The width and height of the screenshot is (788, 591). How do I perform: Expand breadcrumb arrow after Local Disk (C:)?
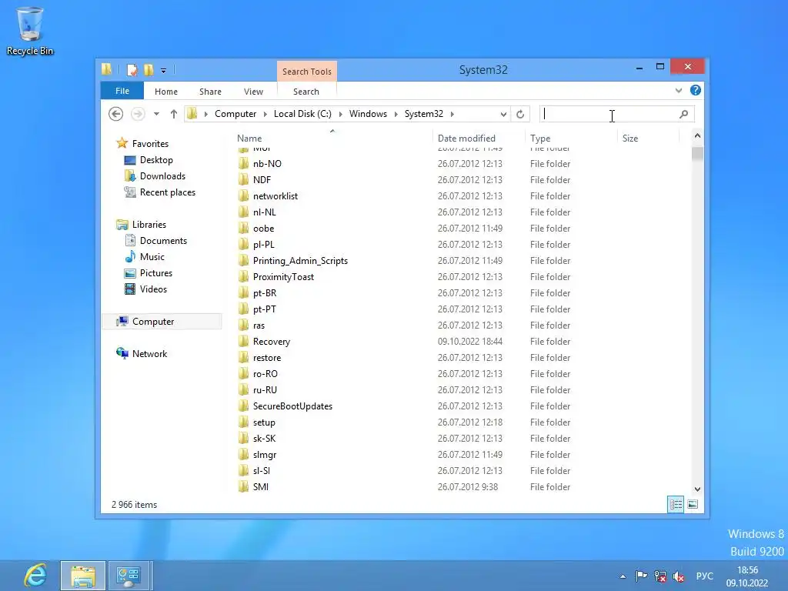pyautogui.click(x=340, y=114)
